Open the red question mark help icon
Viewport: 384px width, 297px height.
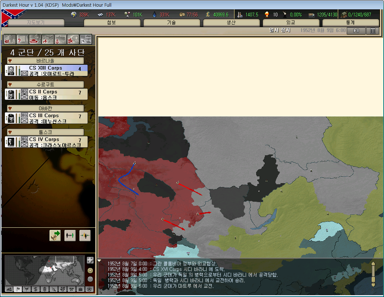[22, 39]
